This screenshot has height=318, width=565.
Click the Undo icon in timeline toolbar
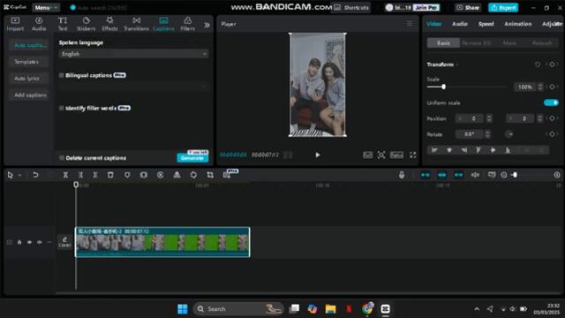(35, 175)
